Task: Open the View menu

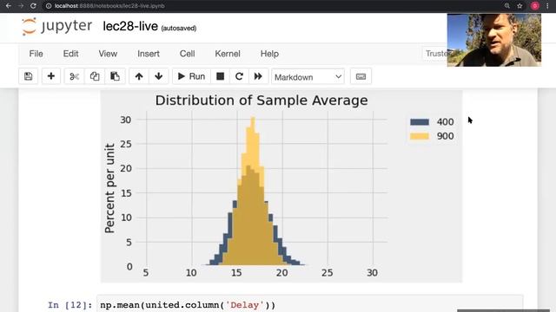Action: coord(108,54)
